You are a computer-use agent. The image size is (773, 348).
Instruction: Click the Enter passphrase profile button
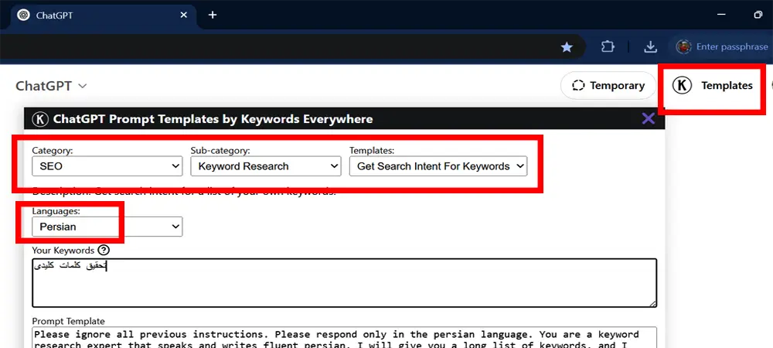[x=723, y=47]
